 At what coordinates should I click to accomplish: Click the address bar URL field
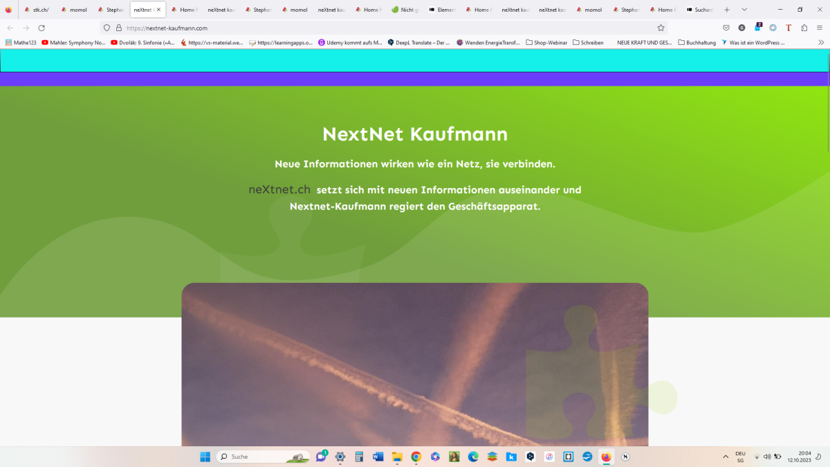tap(380, 28)
